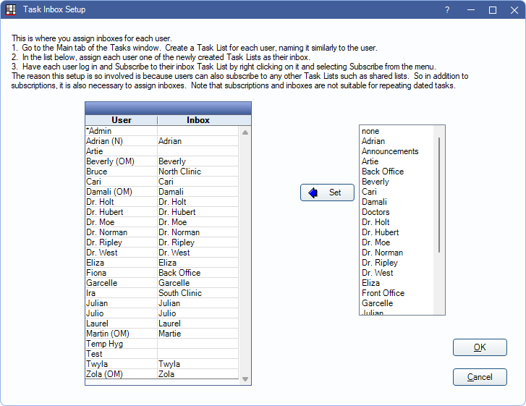The height and width of the screenshot is (406, 526).
Task: Choose Back Office from the task list
Action: click(x=383, y=172)
